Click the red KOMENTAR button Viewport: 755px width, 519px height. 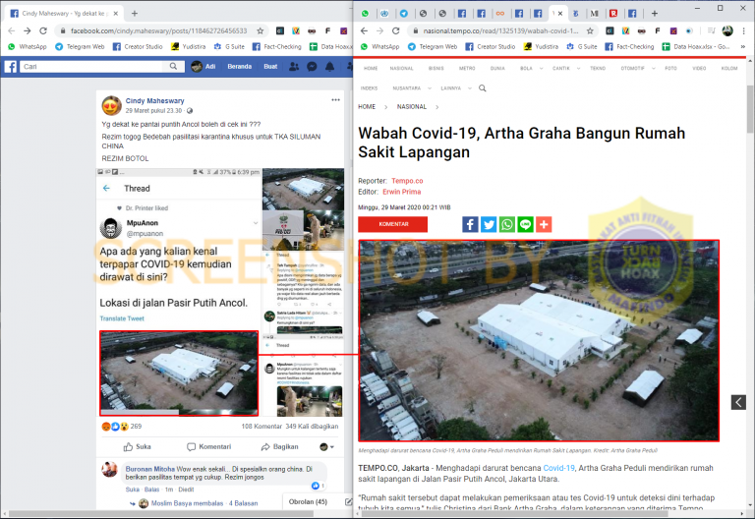point(393,224)
